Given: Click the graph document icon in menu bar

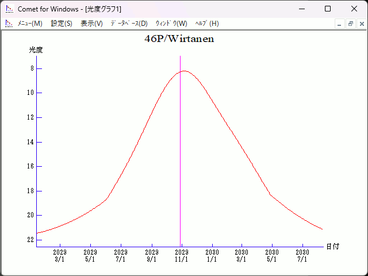Looking at the screenshot, I should 9,24.
